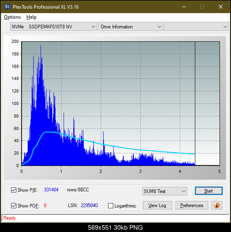Screen dimensions: 231x232
Task: Enable the Logarithmic checkbox
Action: [x=111, y=206]
